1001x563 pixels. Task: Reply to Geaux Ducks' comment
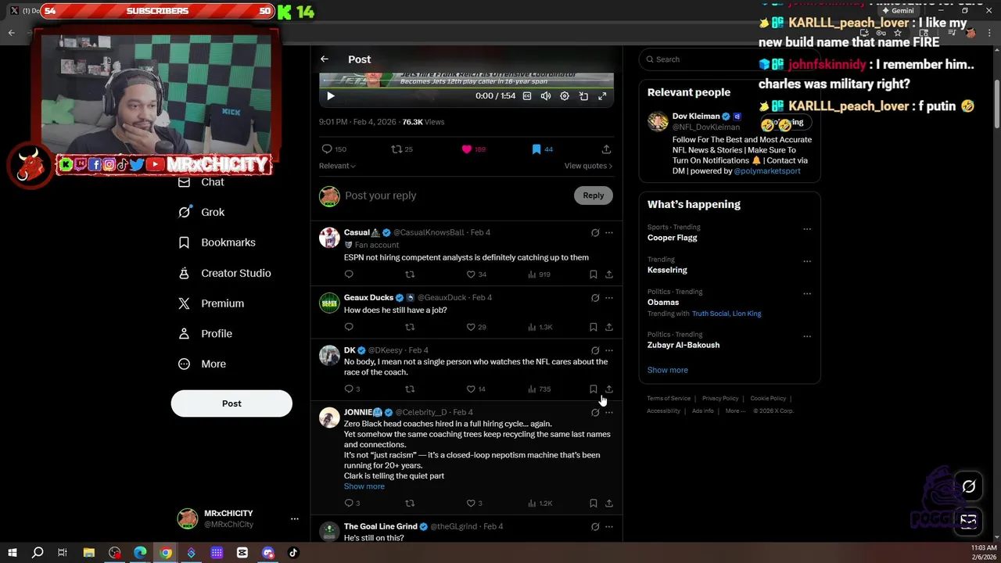349,327
